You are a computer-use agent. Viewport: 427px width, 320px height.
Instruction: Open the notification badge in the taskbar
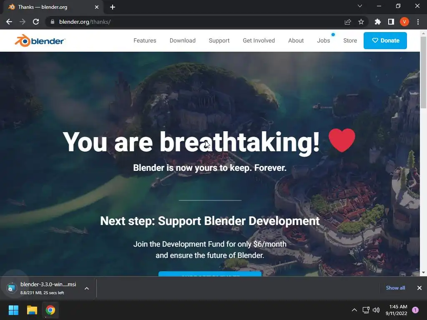click(415, 310)
